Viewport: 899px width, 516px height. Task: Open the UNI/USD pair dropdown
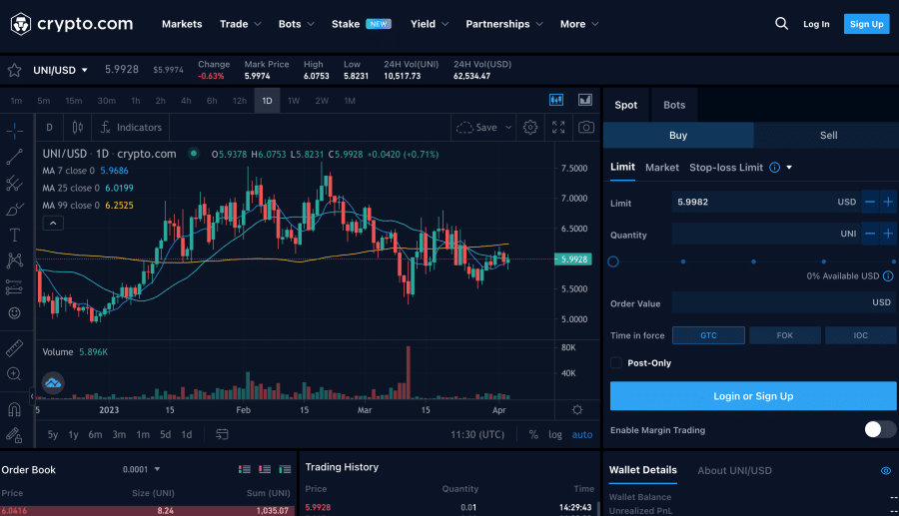[60, 70]
